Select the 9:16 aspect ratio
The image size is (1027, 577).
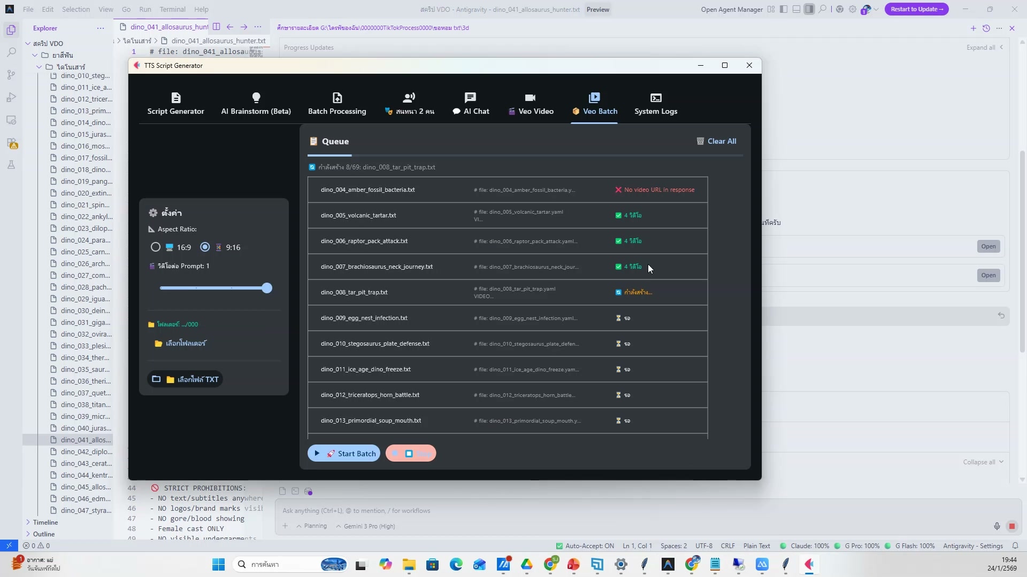(205, 247)
